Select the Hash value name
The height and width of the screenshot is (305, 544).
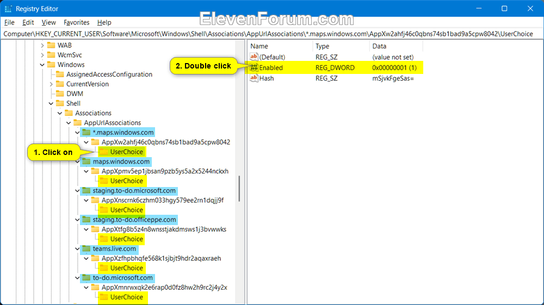tap(267, 78)
